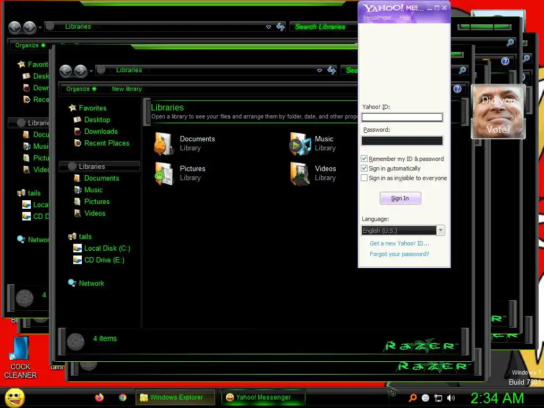Image resolution: width=544 pixels, height=408 pixels.
Task: Select Libraries node in front window sidebar
Action: coord(99,166)
